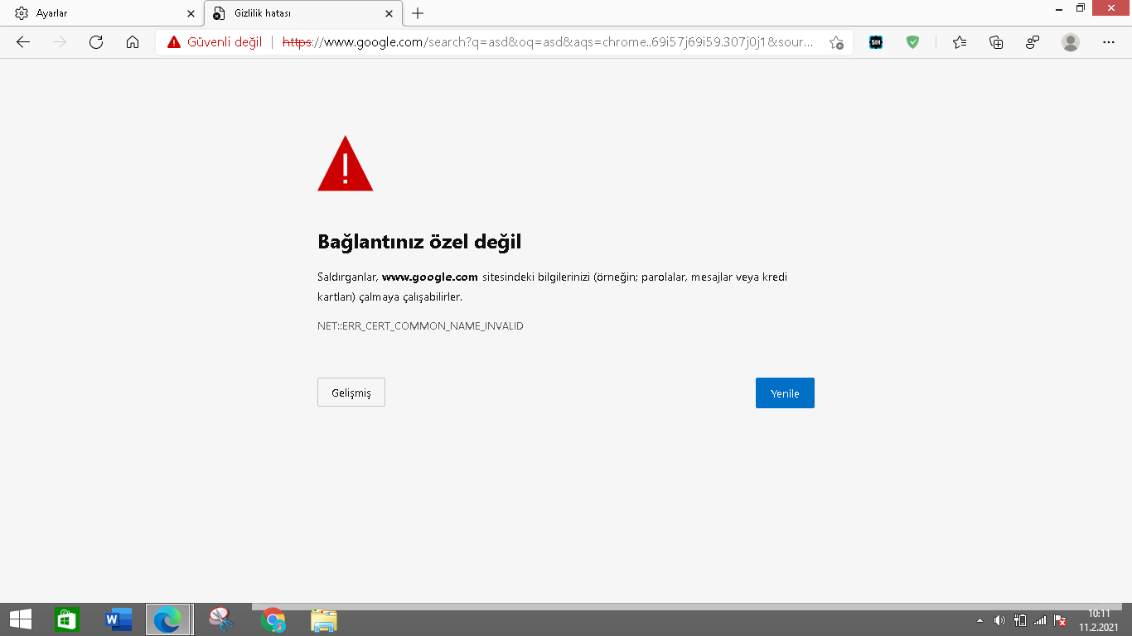
Task: Go back to the previous page
Action: 23,42
